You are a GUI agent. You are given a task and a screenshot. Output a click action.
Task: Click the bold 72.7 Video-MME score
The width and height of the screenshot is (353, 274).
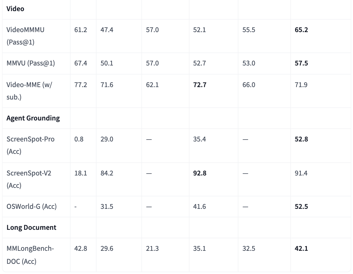click(x=199, y=85)
